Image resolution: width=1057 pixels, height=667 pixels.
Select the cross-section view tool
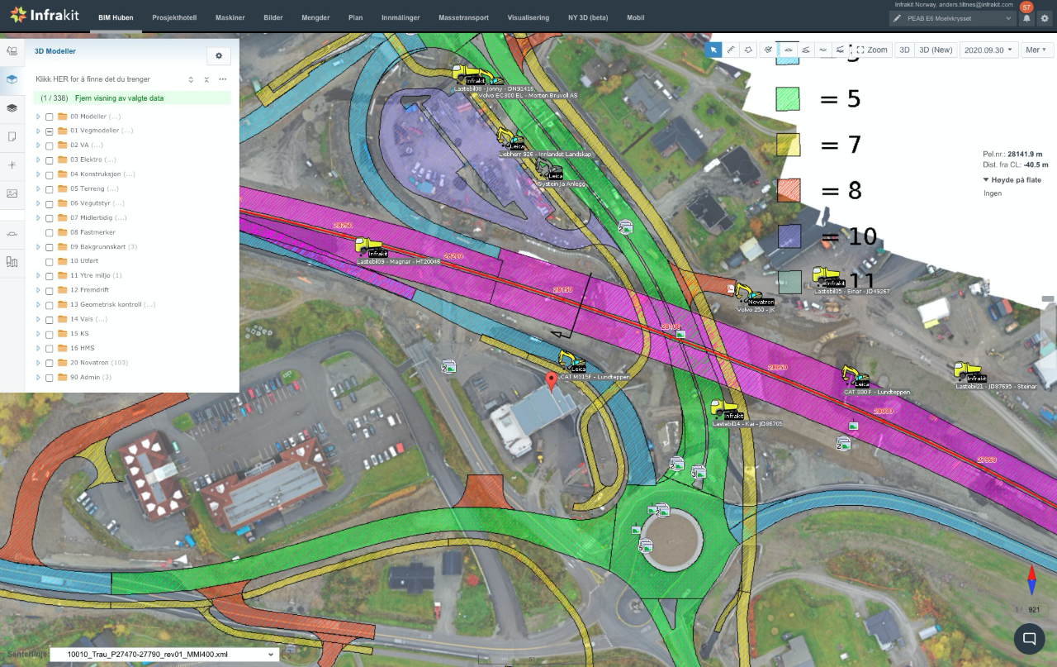pos(790,50)
